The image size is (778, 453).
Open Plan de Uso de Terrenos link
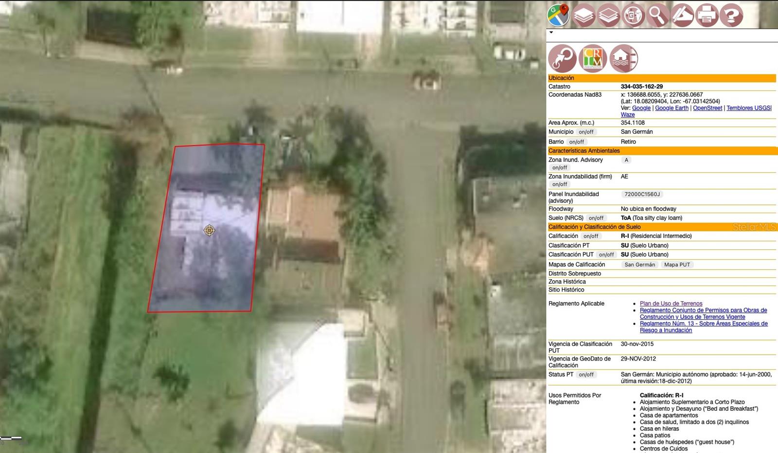pyautogui.click(x=671, y=304)
